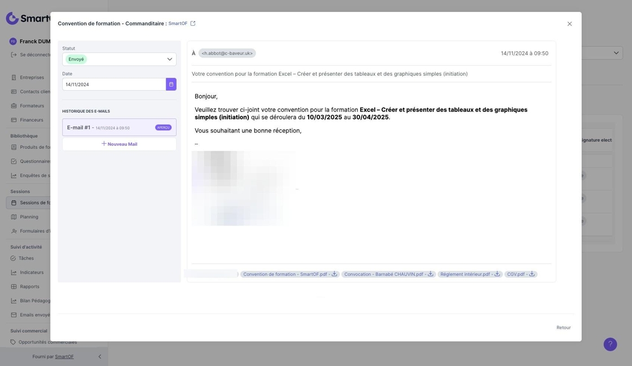Expand the dropdown chevron in the background page
The width and height of the screenshot is (632, 366).
point(616,53)
